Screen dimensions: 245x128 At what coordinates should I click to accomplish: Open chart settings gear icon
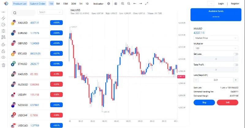coord(109,4)
